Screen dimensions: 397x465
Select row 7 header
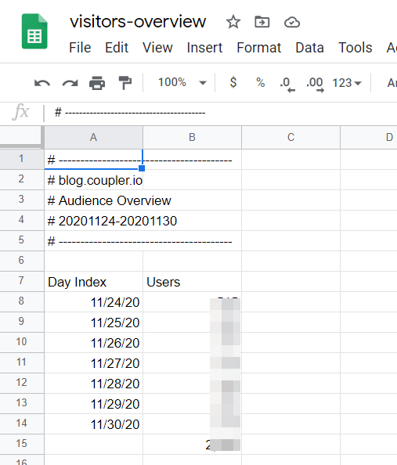(x=22, y=281)
